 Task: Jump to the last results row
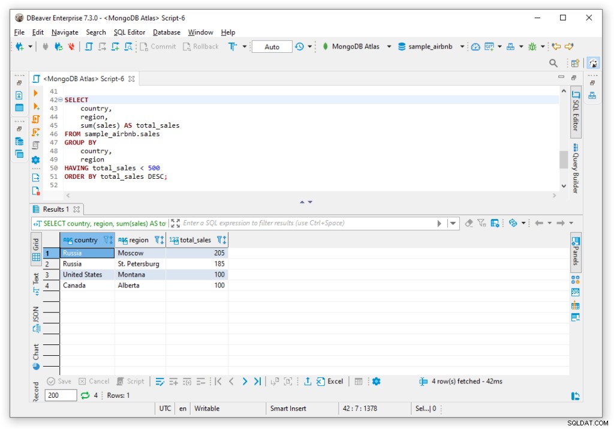point(257,381)
